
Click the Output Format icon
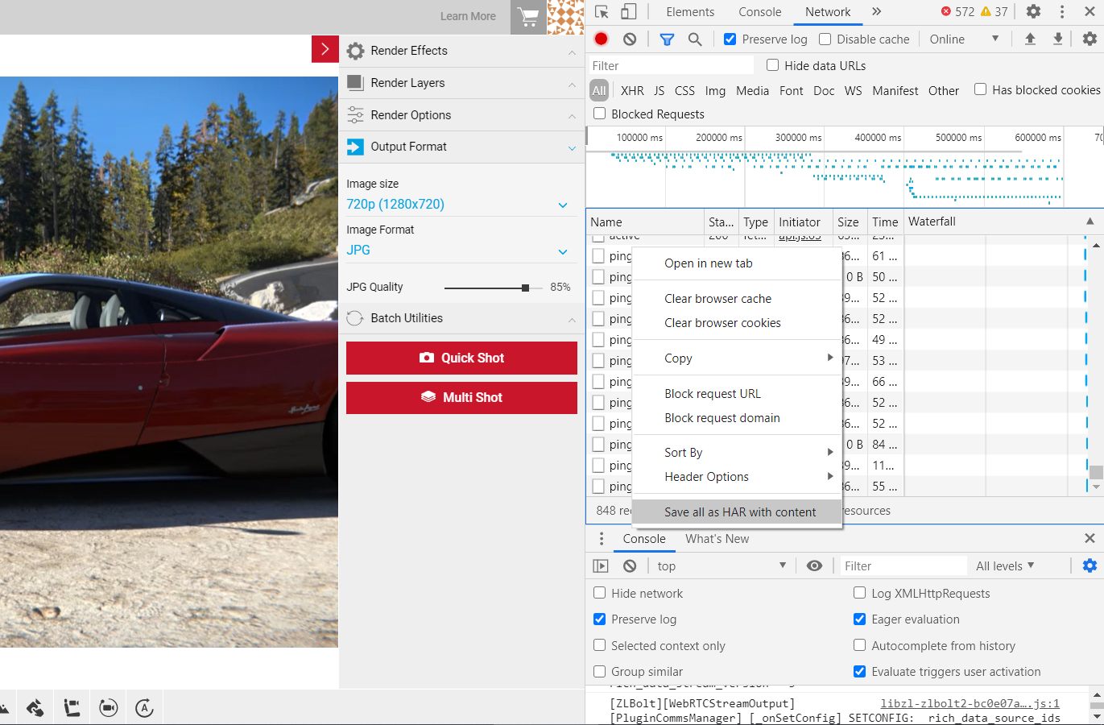click(x=355, y=147)
